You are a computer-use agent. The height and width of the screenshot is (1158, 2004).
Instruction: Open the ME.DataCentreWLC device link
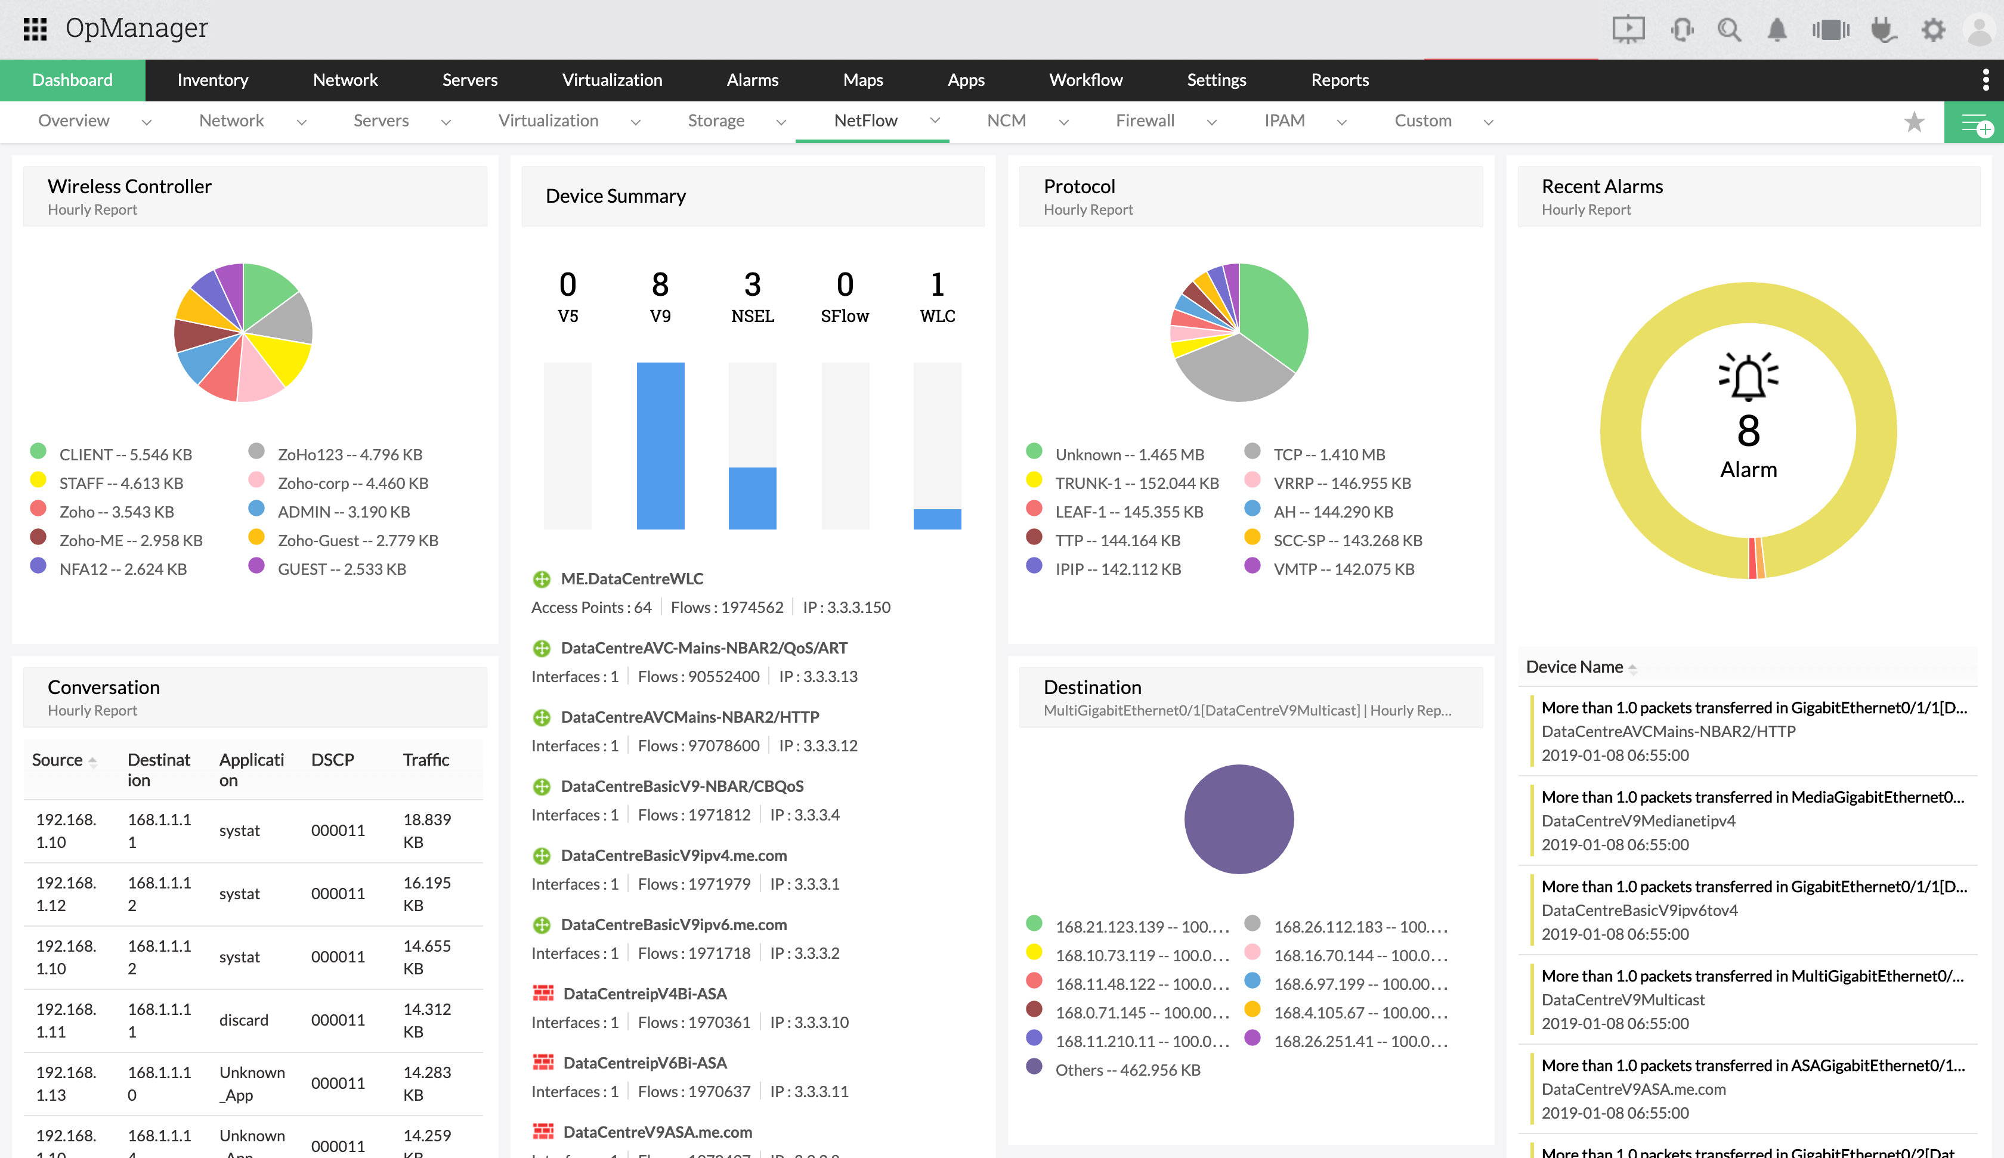[x=632, y=578]
